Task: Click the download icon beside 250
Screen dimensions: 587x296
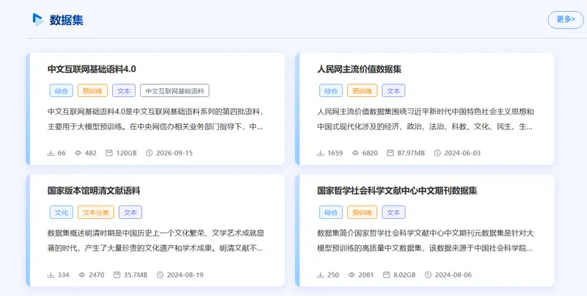Action: [321, 275]
